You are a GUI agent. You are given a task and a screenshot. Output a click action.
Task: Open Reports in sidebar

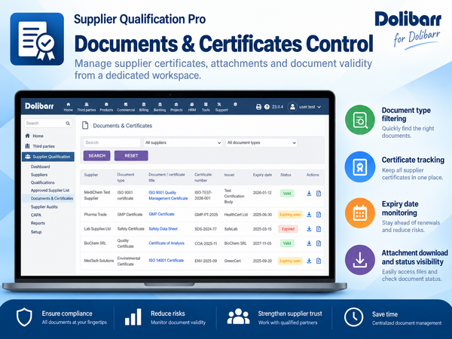(x=38, y=223)
